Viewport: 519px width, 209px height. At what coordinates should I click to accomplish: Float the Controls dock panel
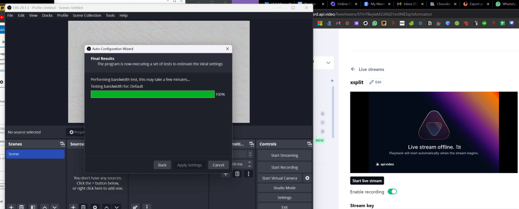[x=309, y=144]
